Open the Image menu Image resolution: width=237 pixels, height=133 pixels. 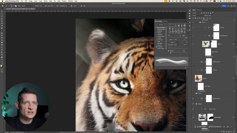(x=30, y=1)
